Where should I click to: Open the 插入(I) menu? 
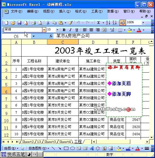65,11
